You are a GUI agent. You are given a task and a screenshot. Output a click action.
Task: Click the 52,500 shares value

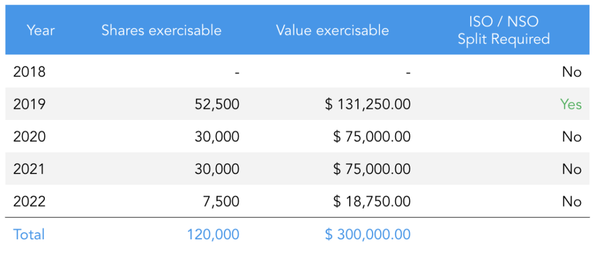(216, 105)
